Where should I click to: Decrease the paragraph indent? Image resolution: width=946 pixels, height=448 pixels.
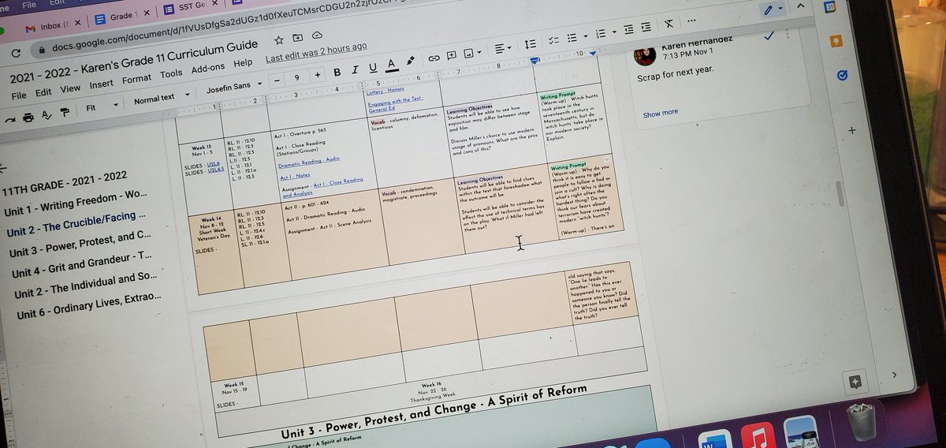pos(629,29)
